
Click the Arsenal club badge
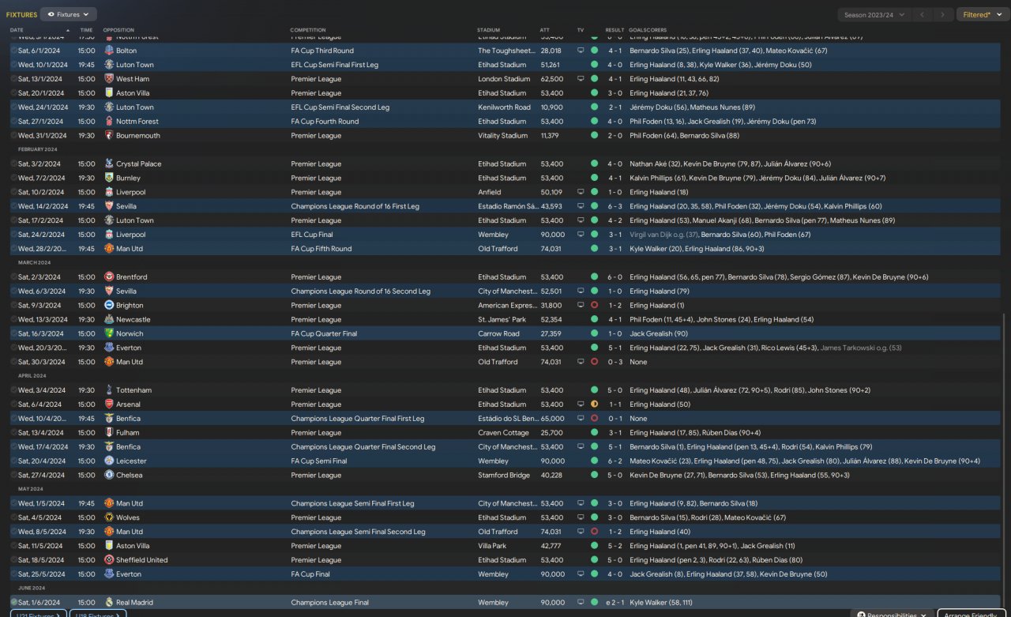pos(109,404)
